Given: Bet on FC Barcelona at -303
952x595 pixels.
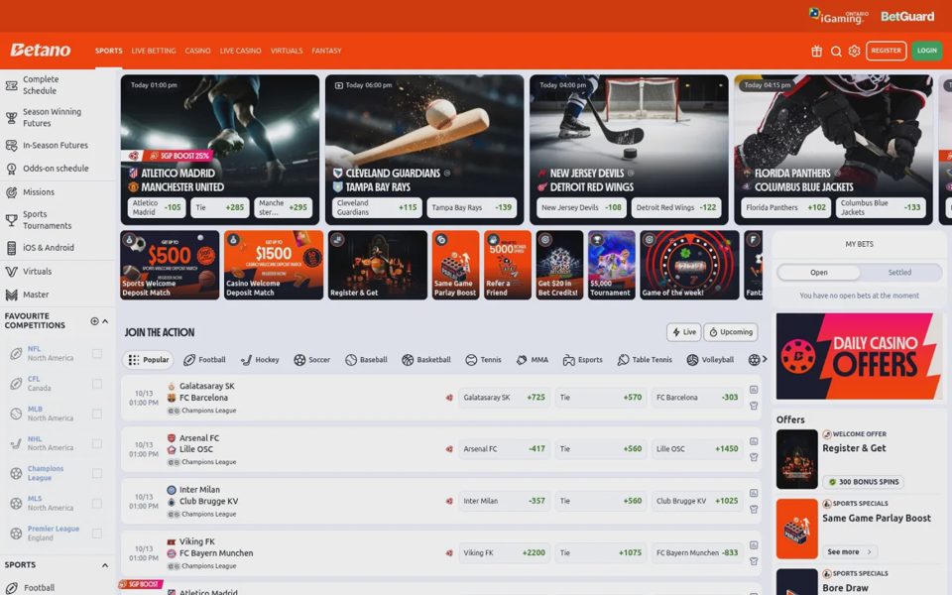Looking at the screenshot, I should tap(697, 398).
